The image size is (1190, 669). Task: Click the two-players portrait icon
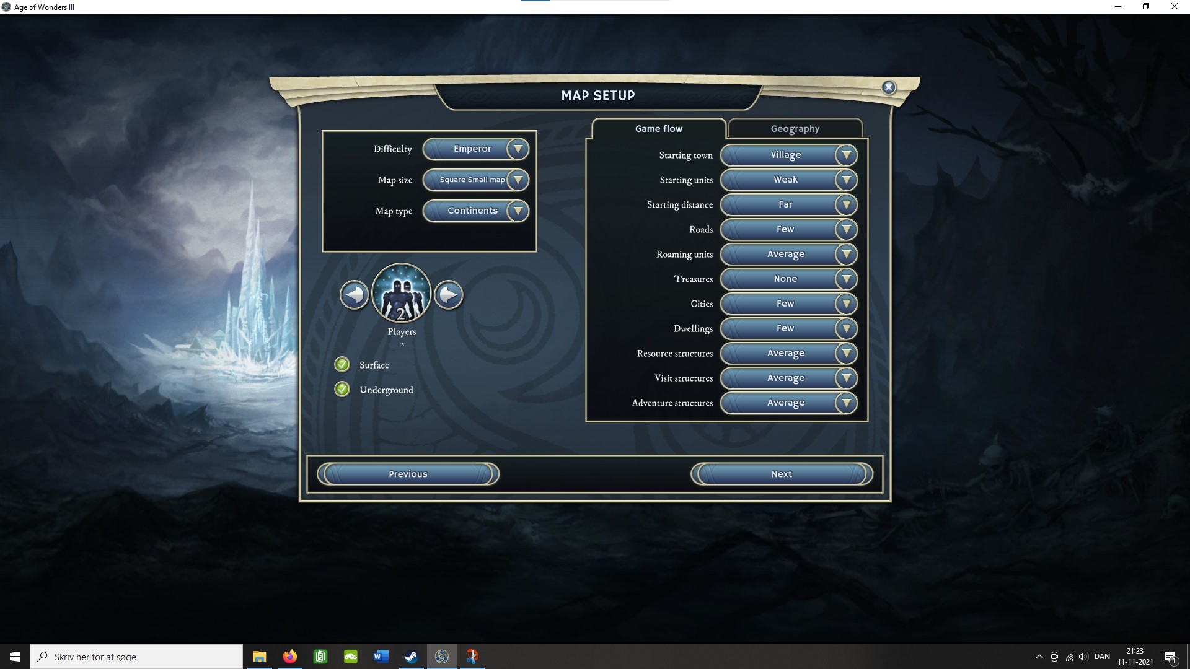tap(402, 293)
